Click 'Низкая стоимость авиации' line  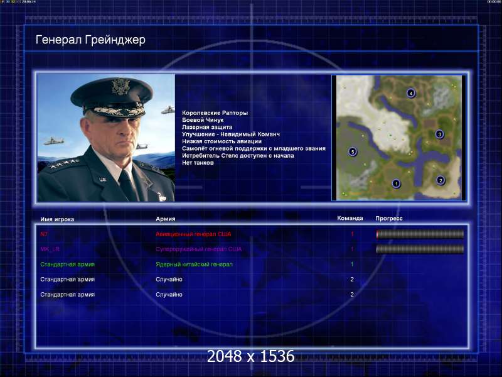pos(222,141)
